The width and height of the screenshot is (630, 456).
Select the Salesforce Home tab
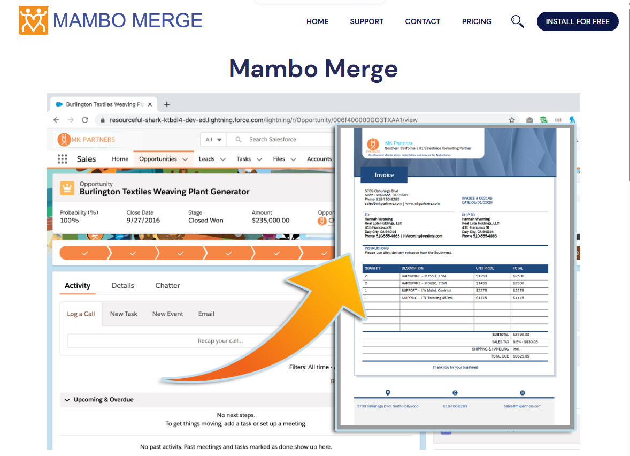[x=120, y=159]
